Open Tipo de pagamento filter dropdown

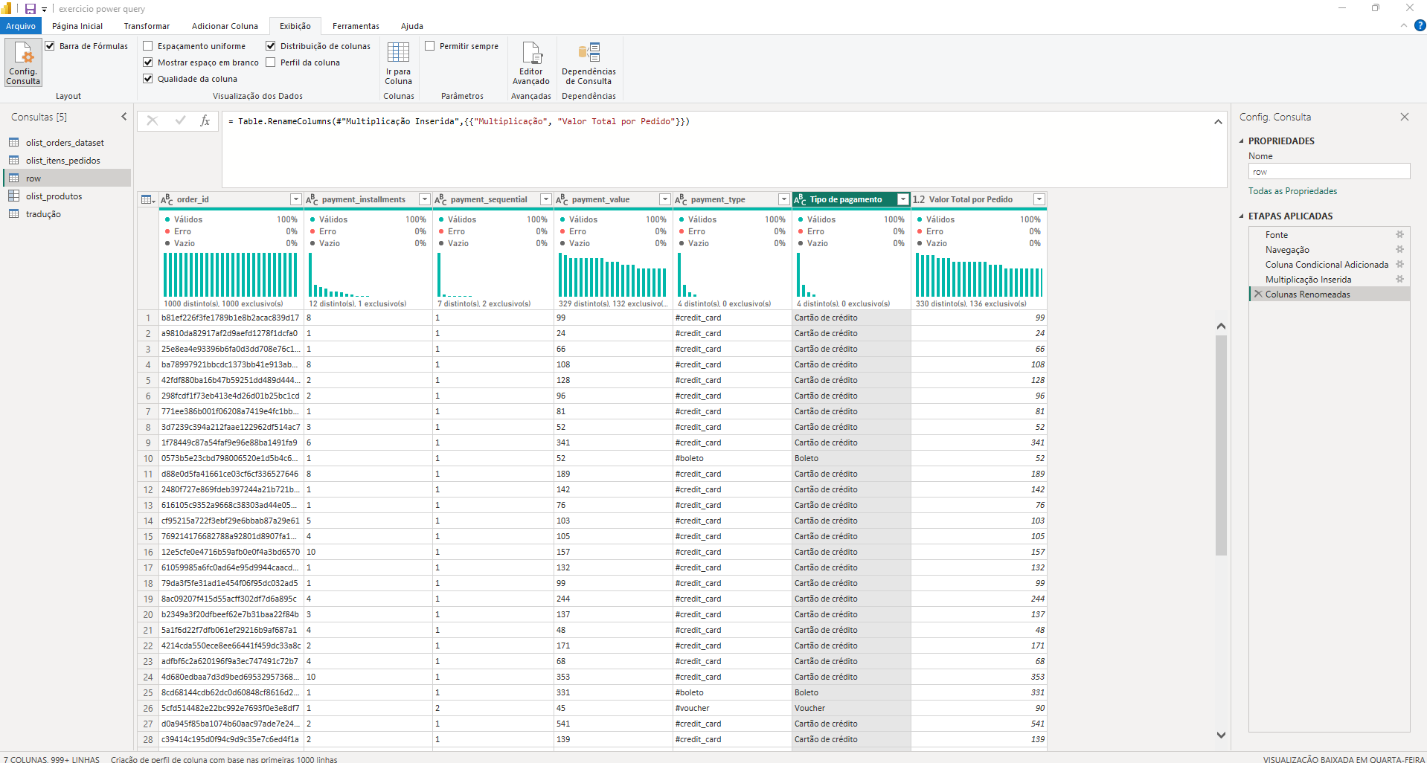pyautogui.click(x=902, y=199)
